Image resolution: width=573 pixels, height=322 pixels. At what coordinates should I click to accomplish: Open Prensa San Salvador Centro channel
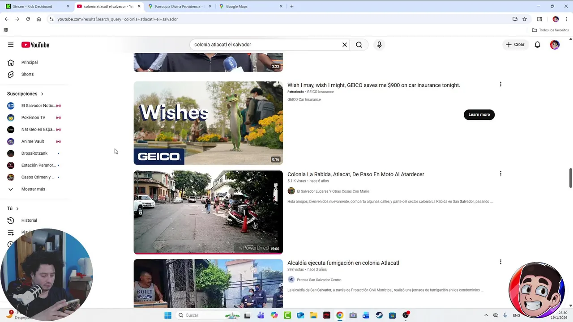point(319,280)
